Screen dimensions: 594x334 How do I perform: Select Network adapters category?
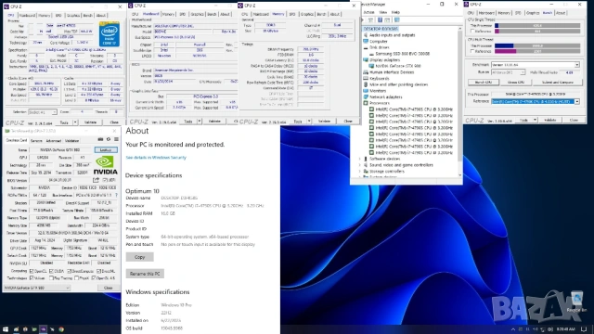[386, 96]
